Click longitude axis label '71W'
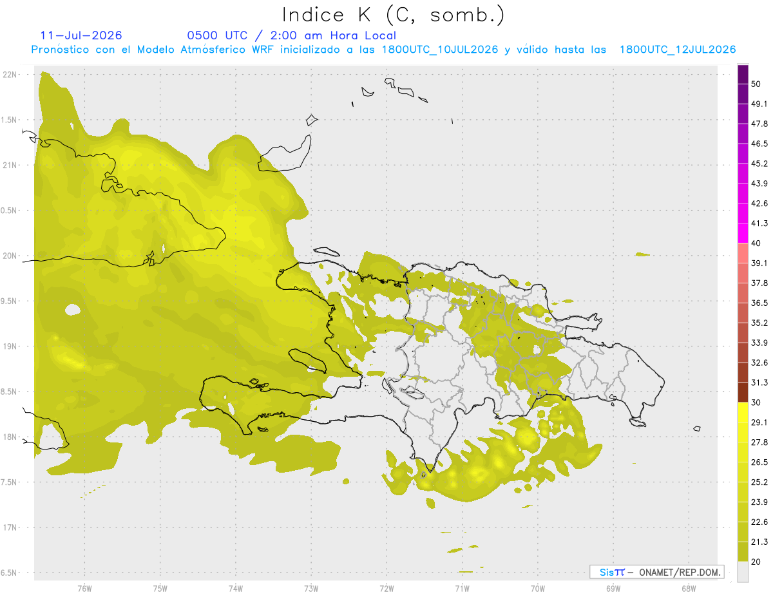The width and height of the screenshot is (773, 597). pyautogui.click(x=462, y=587)
